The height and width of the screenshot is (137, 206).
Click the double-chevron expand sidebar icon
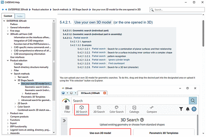(x=64, y=121)
